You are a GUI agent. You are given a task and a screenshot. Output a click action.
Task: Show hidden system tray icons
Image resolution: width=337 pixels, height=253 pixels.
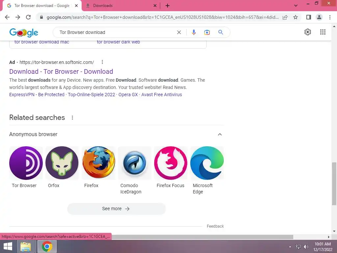pyautogui.click(x=290, y=247)
